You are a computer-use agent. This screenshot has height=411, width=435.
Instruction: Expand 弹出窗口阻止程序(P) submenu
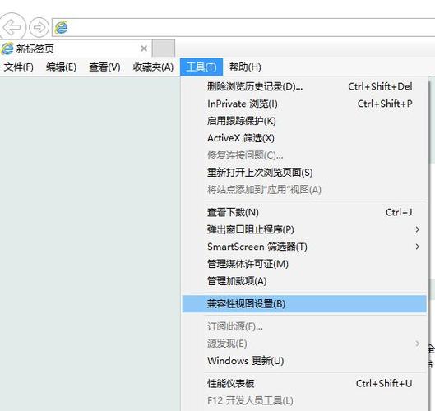[304, 229]
